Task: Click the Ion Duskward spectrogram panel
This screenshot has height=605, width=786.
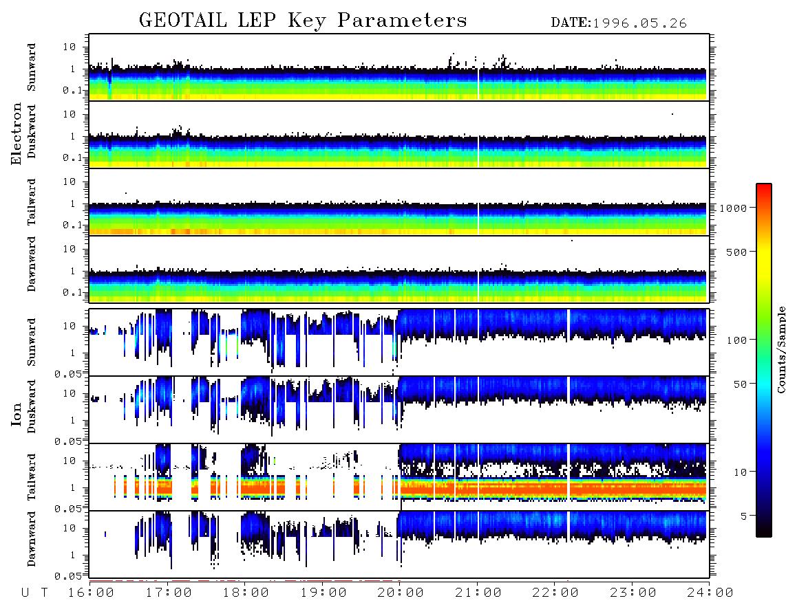Action: (x=399, y=409)
